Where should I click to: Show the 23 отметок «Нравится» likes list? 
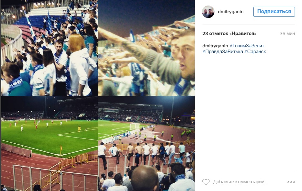point(229,33)
